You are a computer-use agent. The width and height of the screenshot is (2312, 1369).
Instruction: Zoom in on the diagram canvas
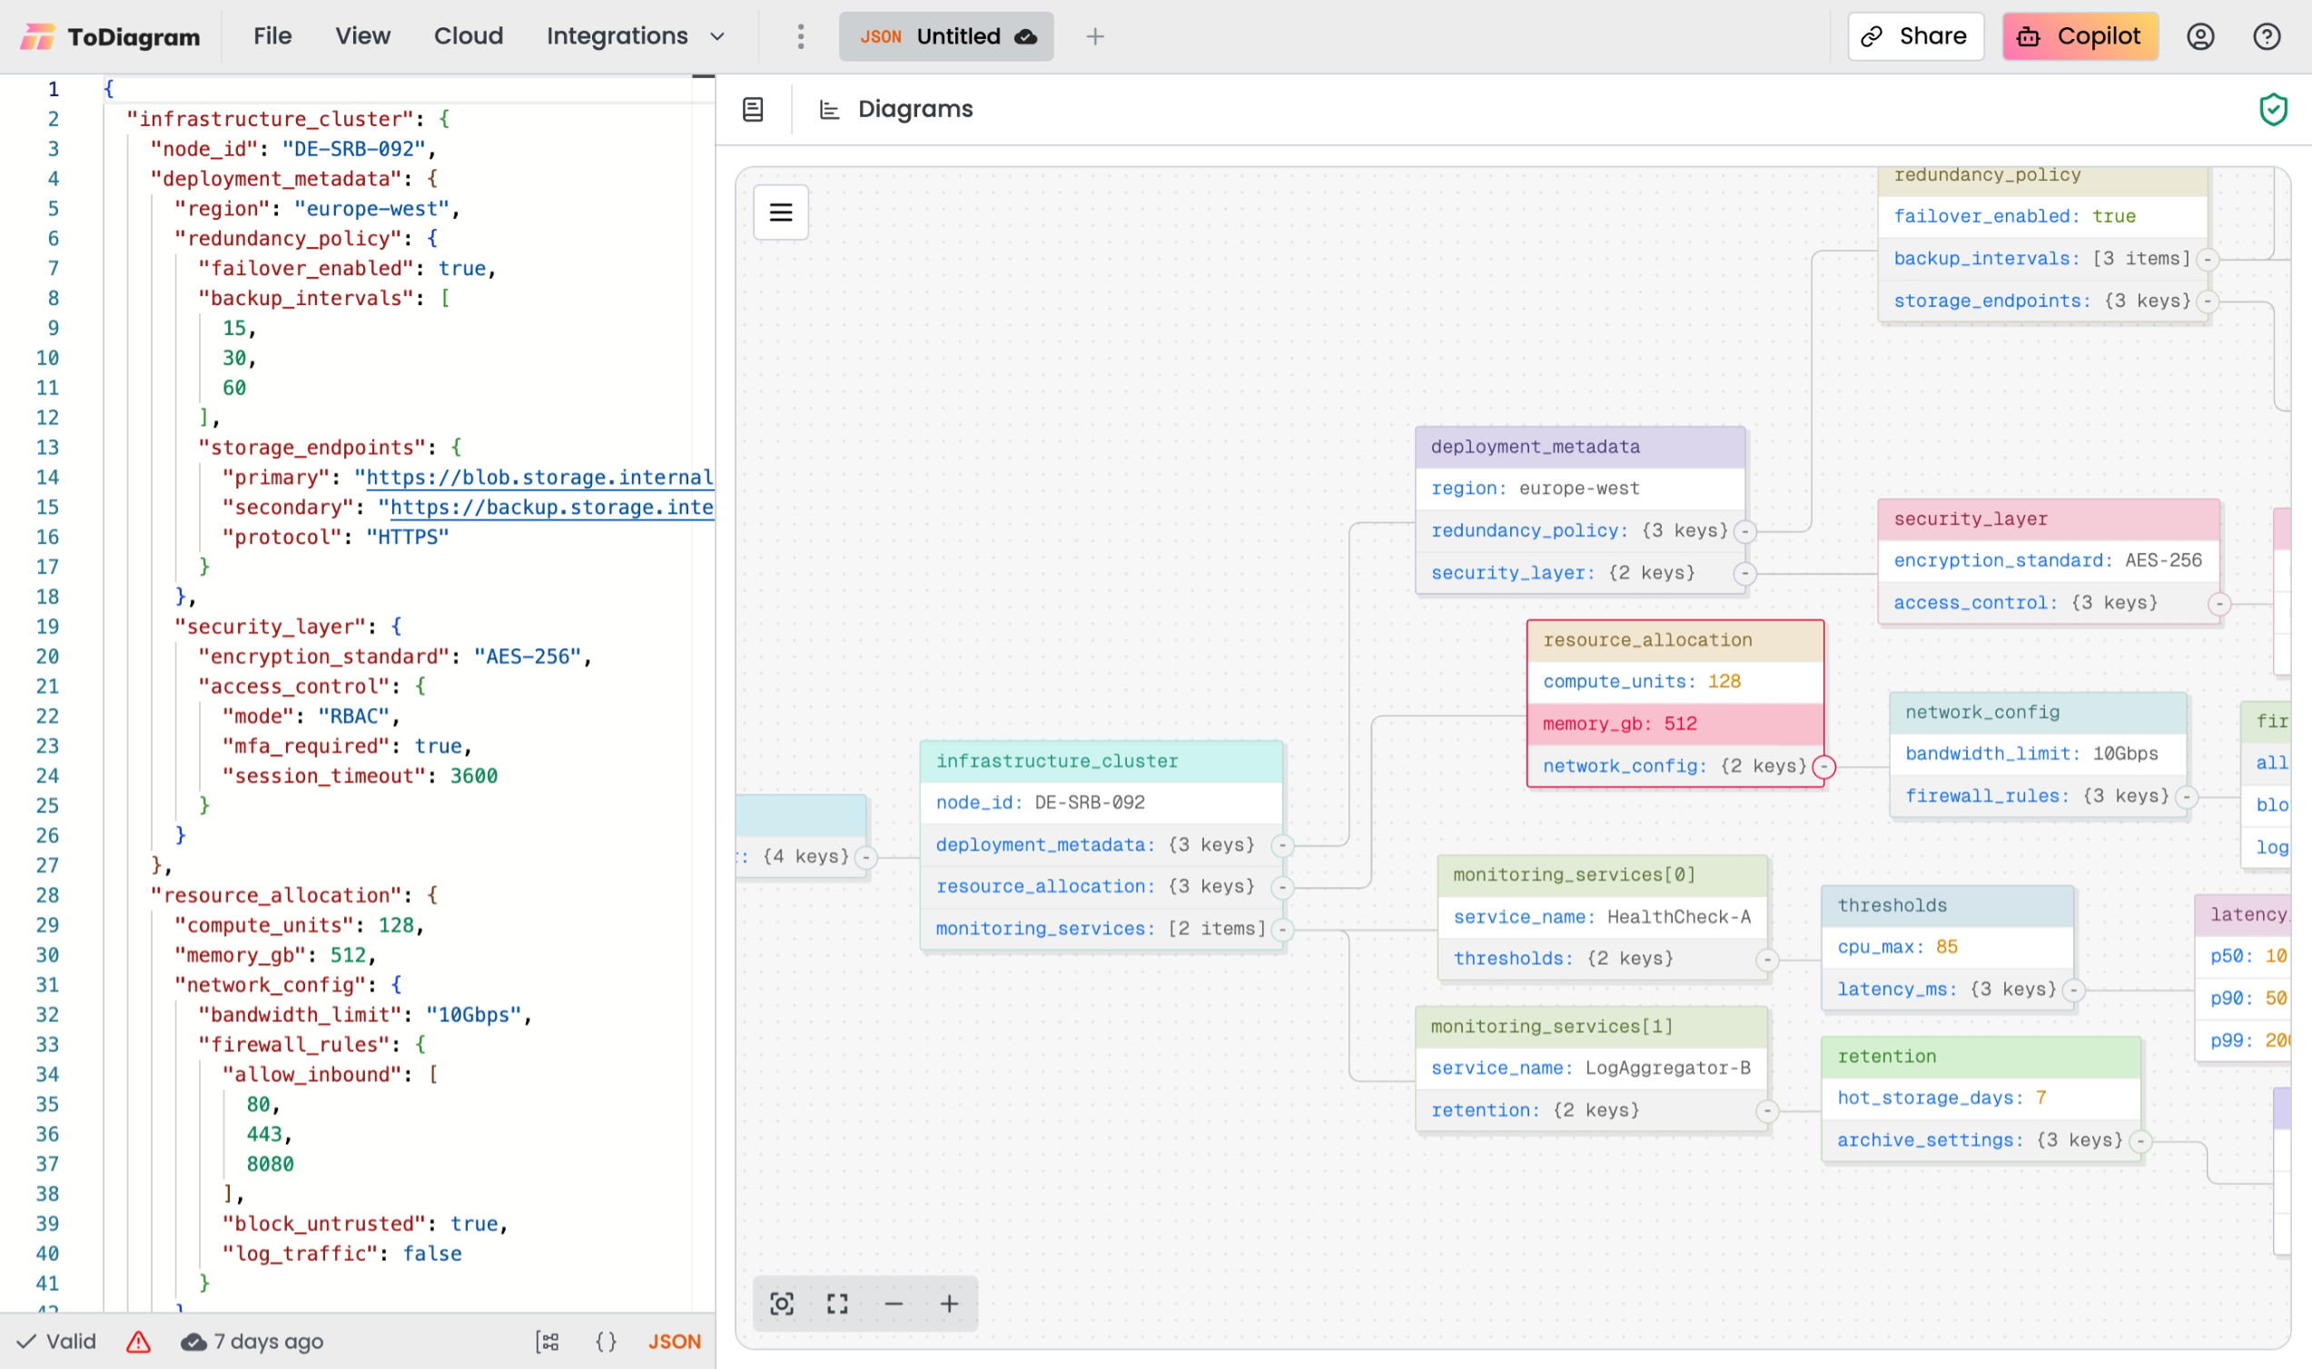(949, 1304)
